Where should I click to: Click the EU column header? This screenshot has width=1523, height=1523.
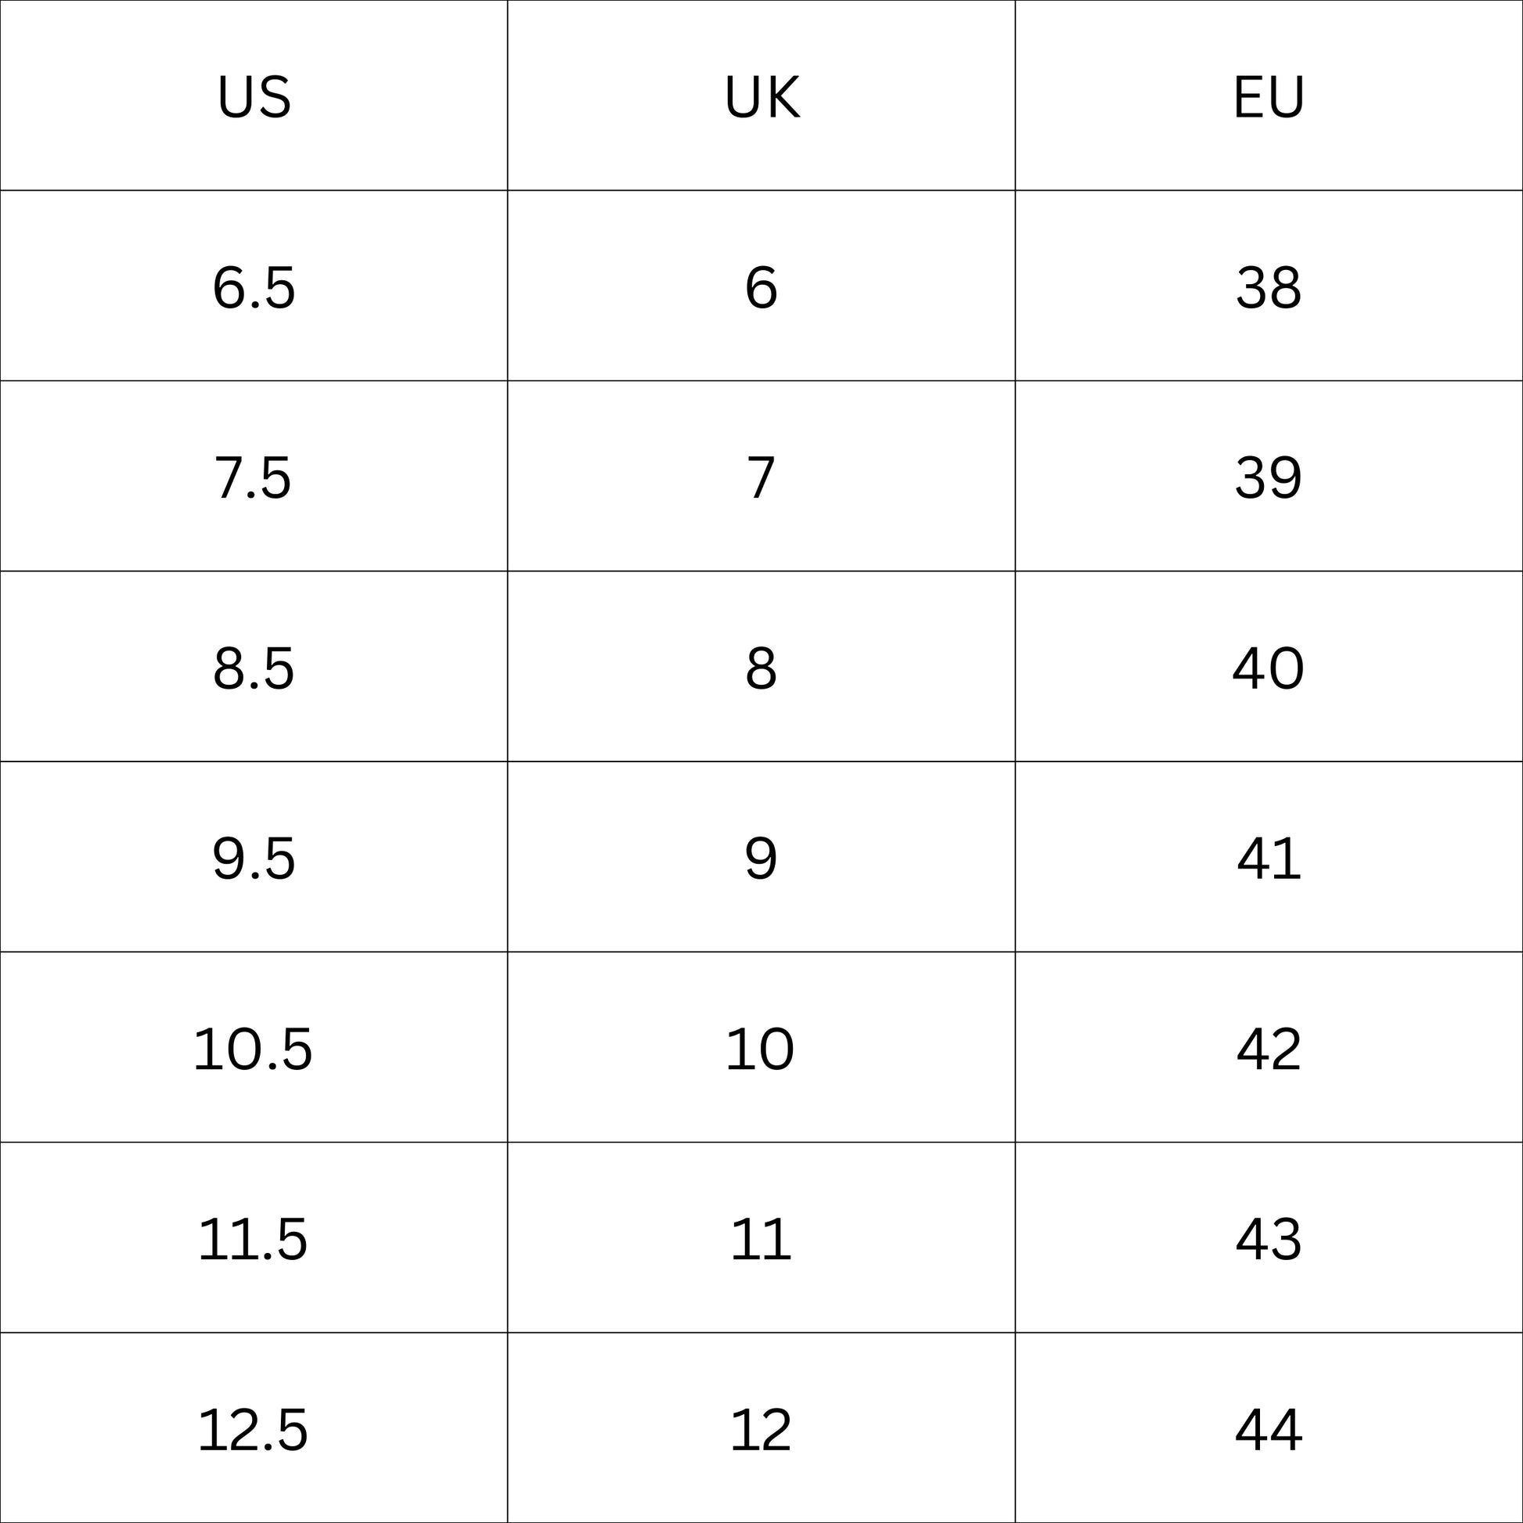(x=1269, y=96)
